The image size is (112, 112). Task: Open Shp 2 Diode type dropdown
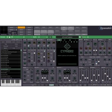(x=109, y=42)
